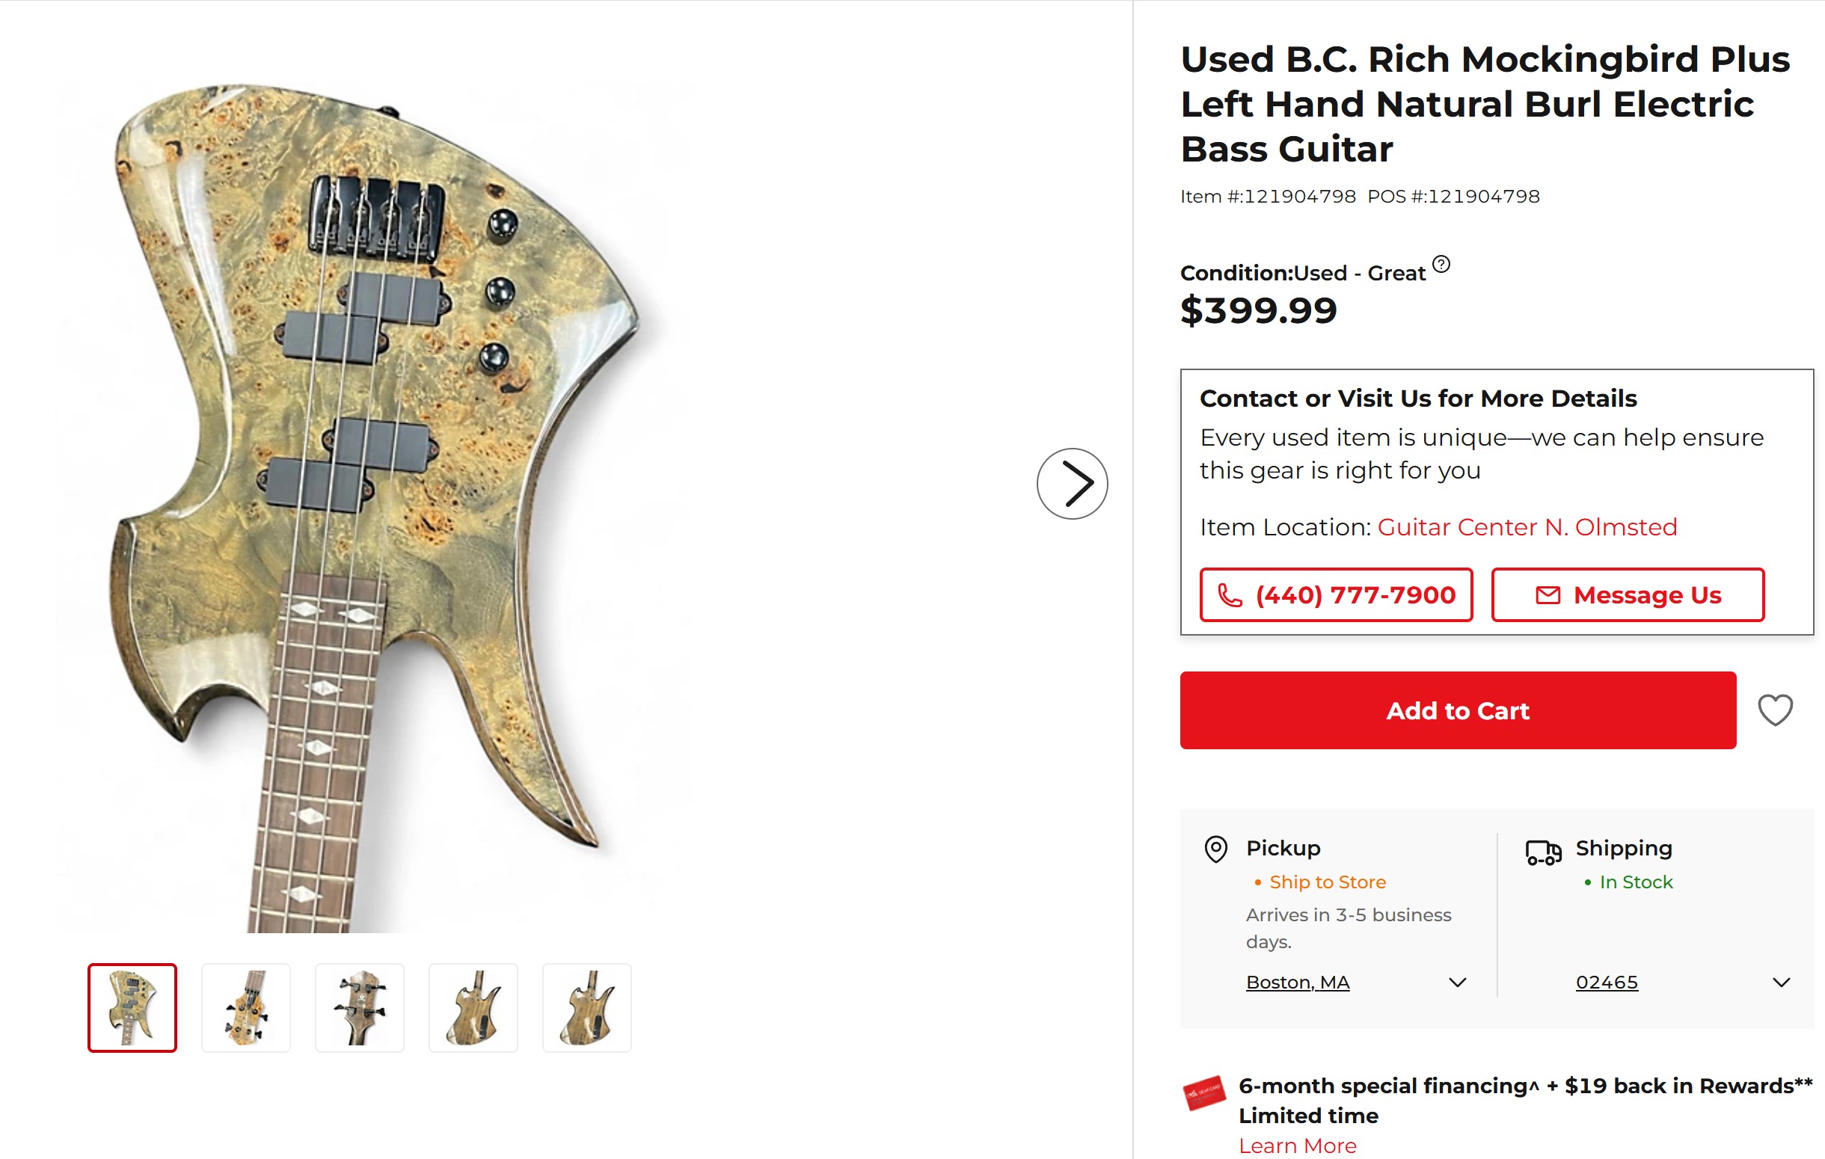The width and height of the screenshot is (1825, 1159).
Task: Select the second thumbnail image
Action: click(x=246, y=1007)
